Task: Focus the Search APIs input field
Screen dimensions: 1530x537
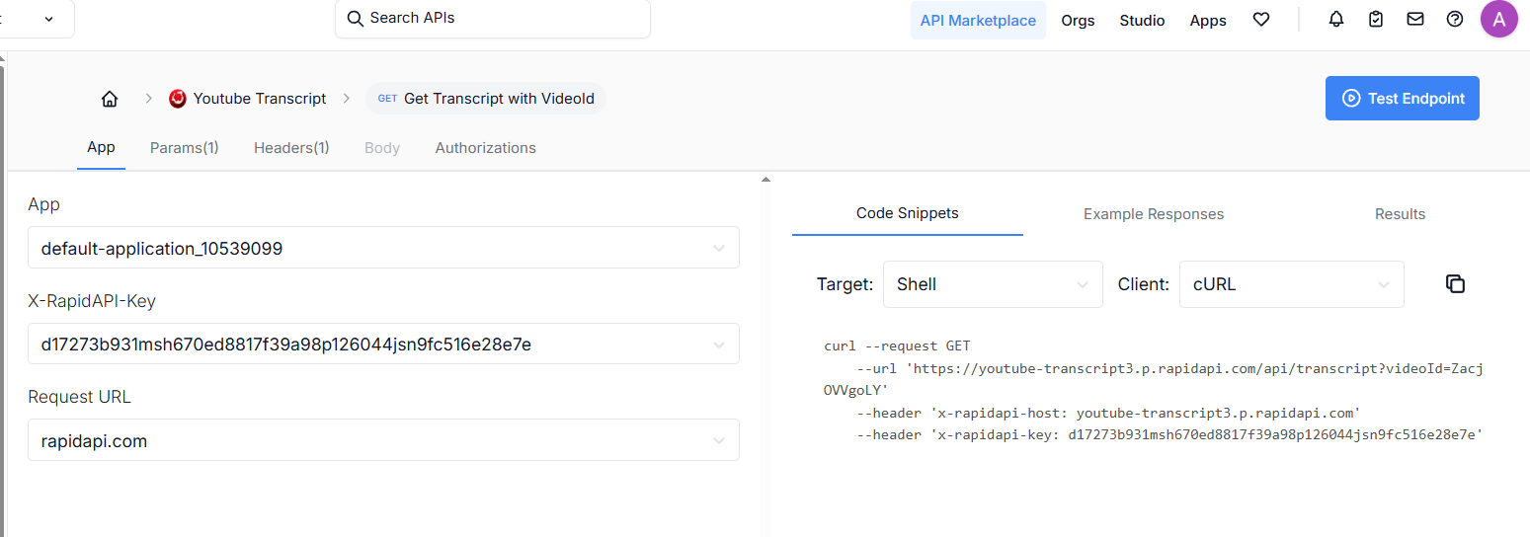Action: coord(493,19)
